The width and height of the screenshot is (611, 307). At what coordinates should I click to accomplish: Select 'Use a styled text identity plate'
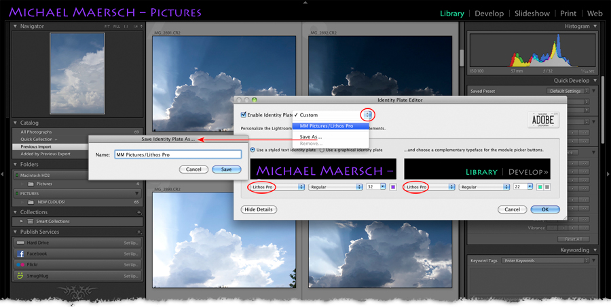pos(253,150)
